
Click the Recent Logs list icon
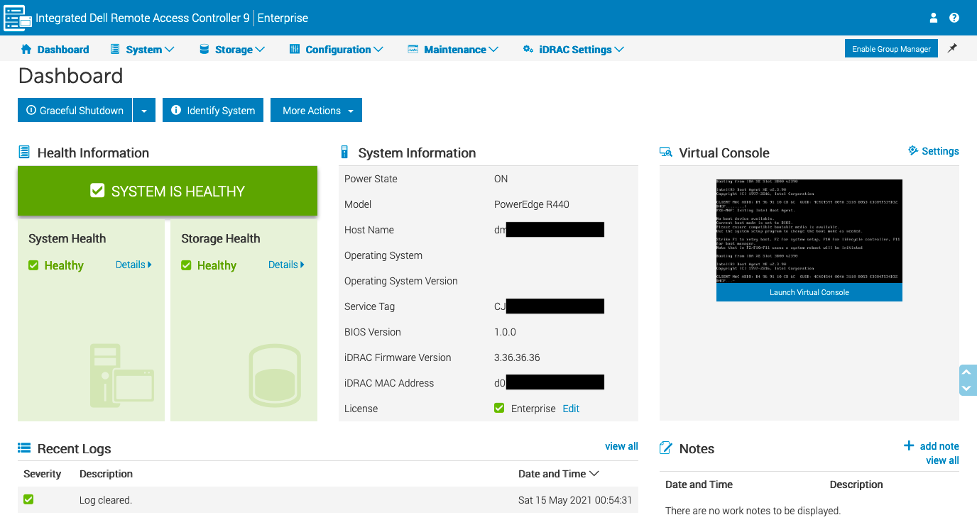[x=24, y=448]
